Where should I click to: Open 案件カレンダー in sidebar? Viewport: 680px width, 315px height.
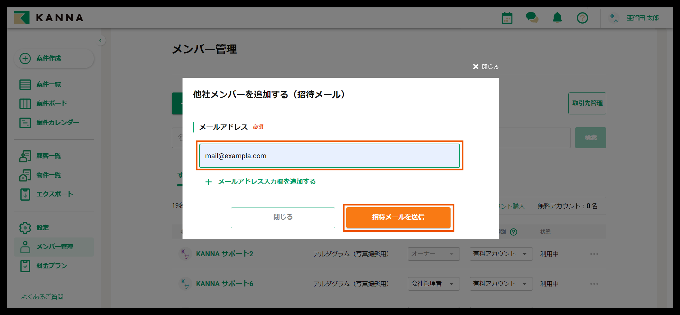pyautogui.click(x=57, y=123)
